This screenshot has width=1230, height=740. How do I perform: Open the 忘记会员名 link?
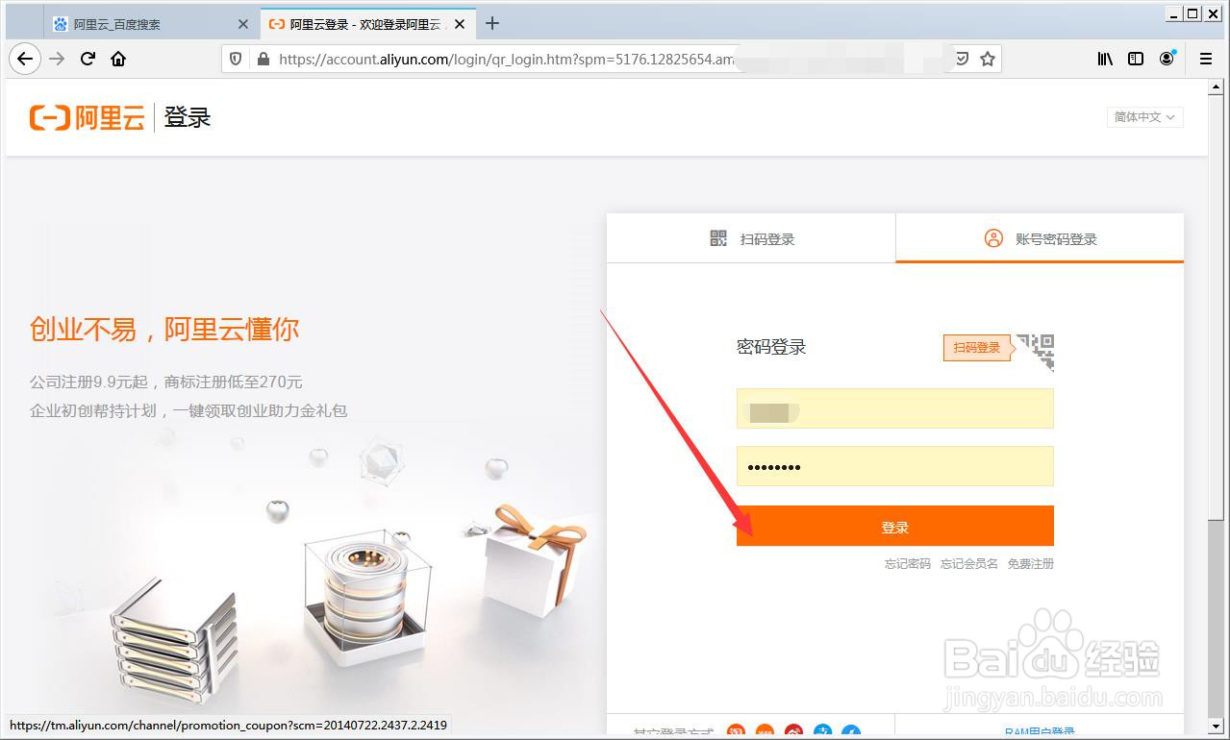pyautogui.click(x=969, y=564)
